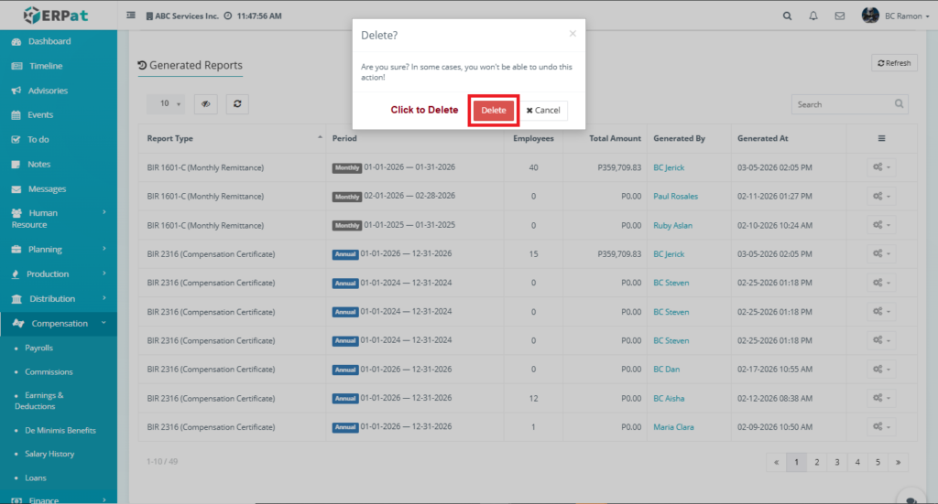Toggle column visibility eye-slash button

[207, 104]
